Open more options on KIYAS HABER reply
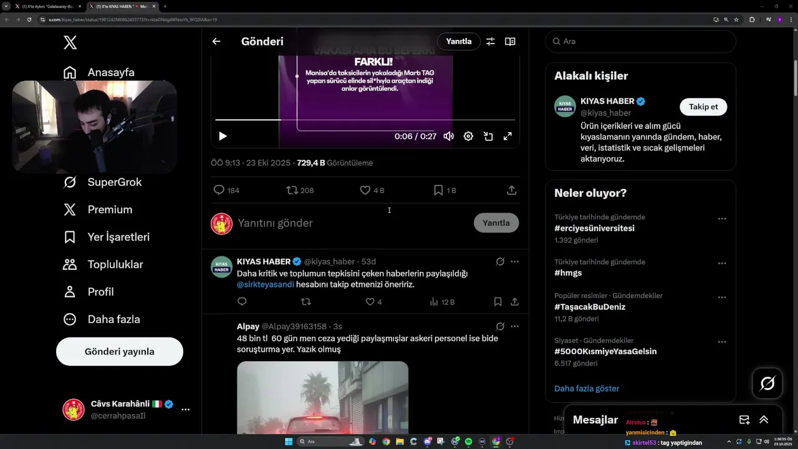This screenshot has height=449, width=798. (x=515, y=261)
